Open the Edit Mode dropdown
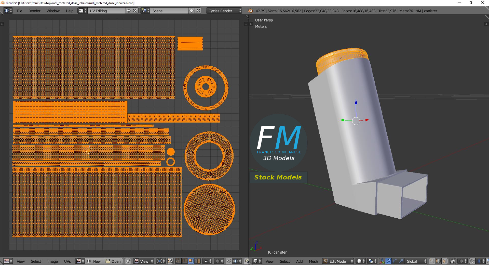The width and height of the screenshot is (489, 265). pyautogui.click(x=338, y=261)
